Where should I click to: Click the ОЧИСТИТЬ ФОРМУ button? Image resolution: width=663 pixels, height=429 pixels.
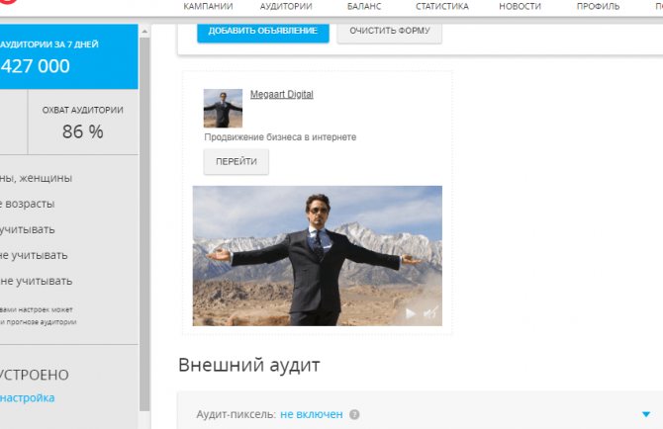pos(390,32)
